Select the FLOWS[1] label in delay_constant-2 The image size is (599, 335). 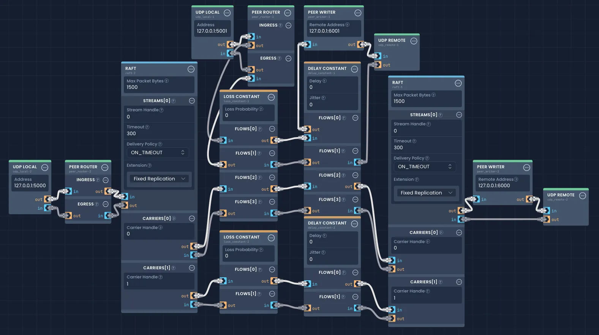coord(330,297)
